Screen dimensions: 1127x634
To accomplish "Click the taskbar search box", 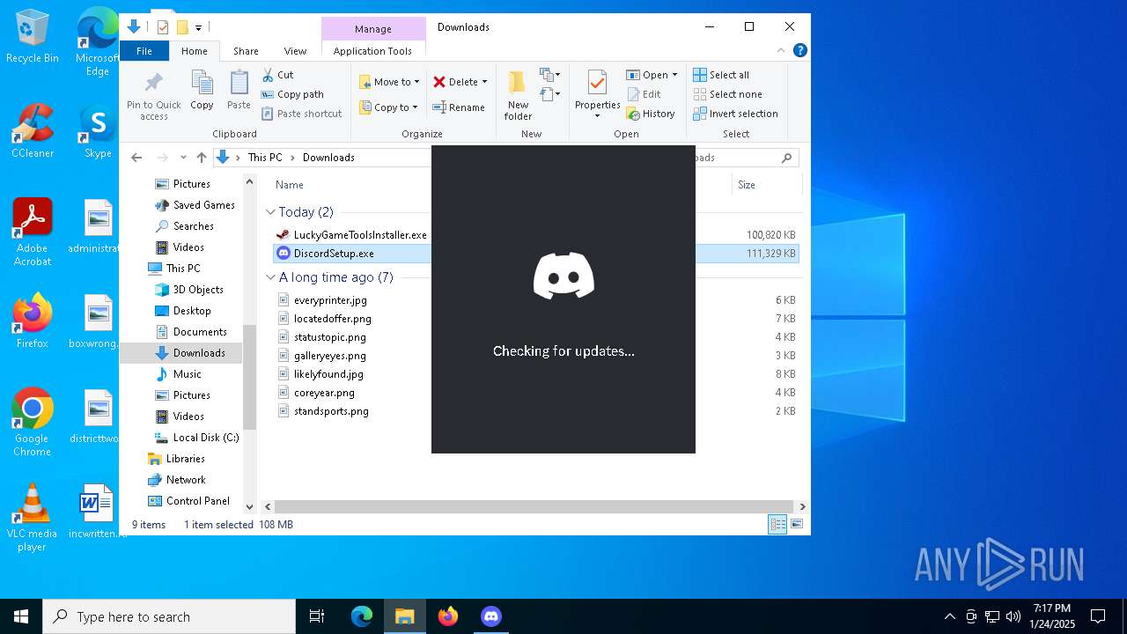I will tap(169, 616).
